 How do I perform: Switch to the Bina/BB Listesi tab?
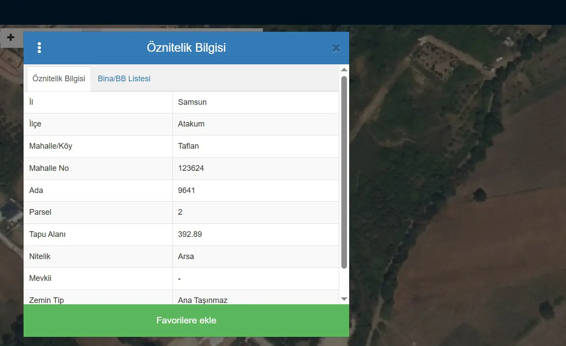124,79
